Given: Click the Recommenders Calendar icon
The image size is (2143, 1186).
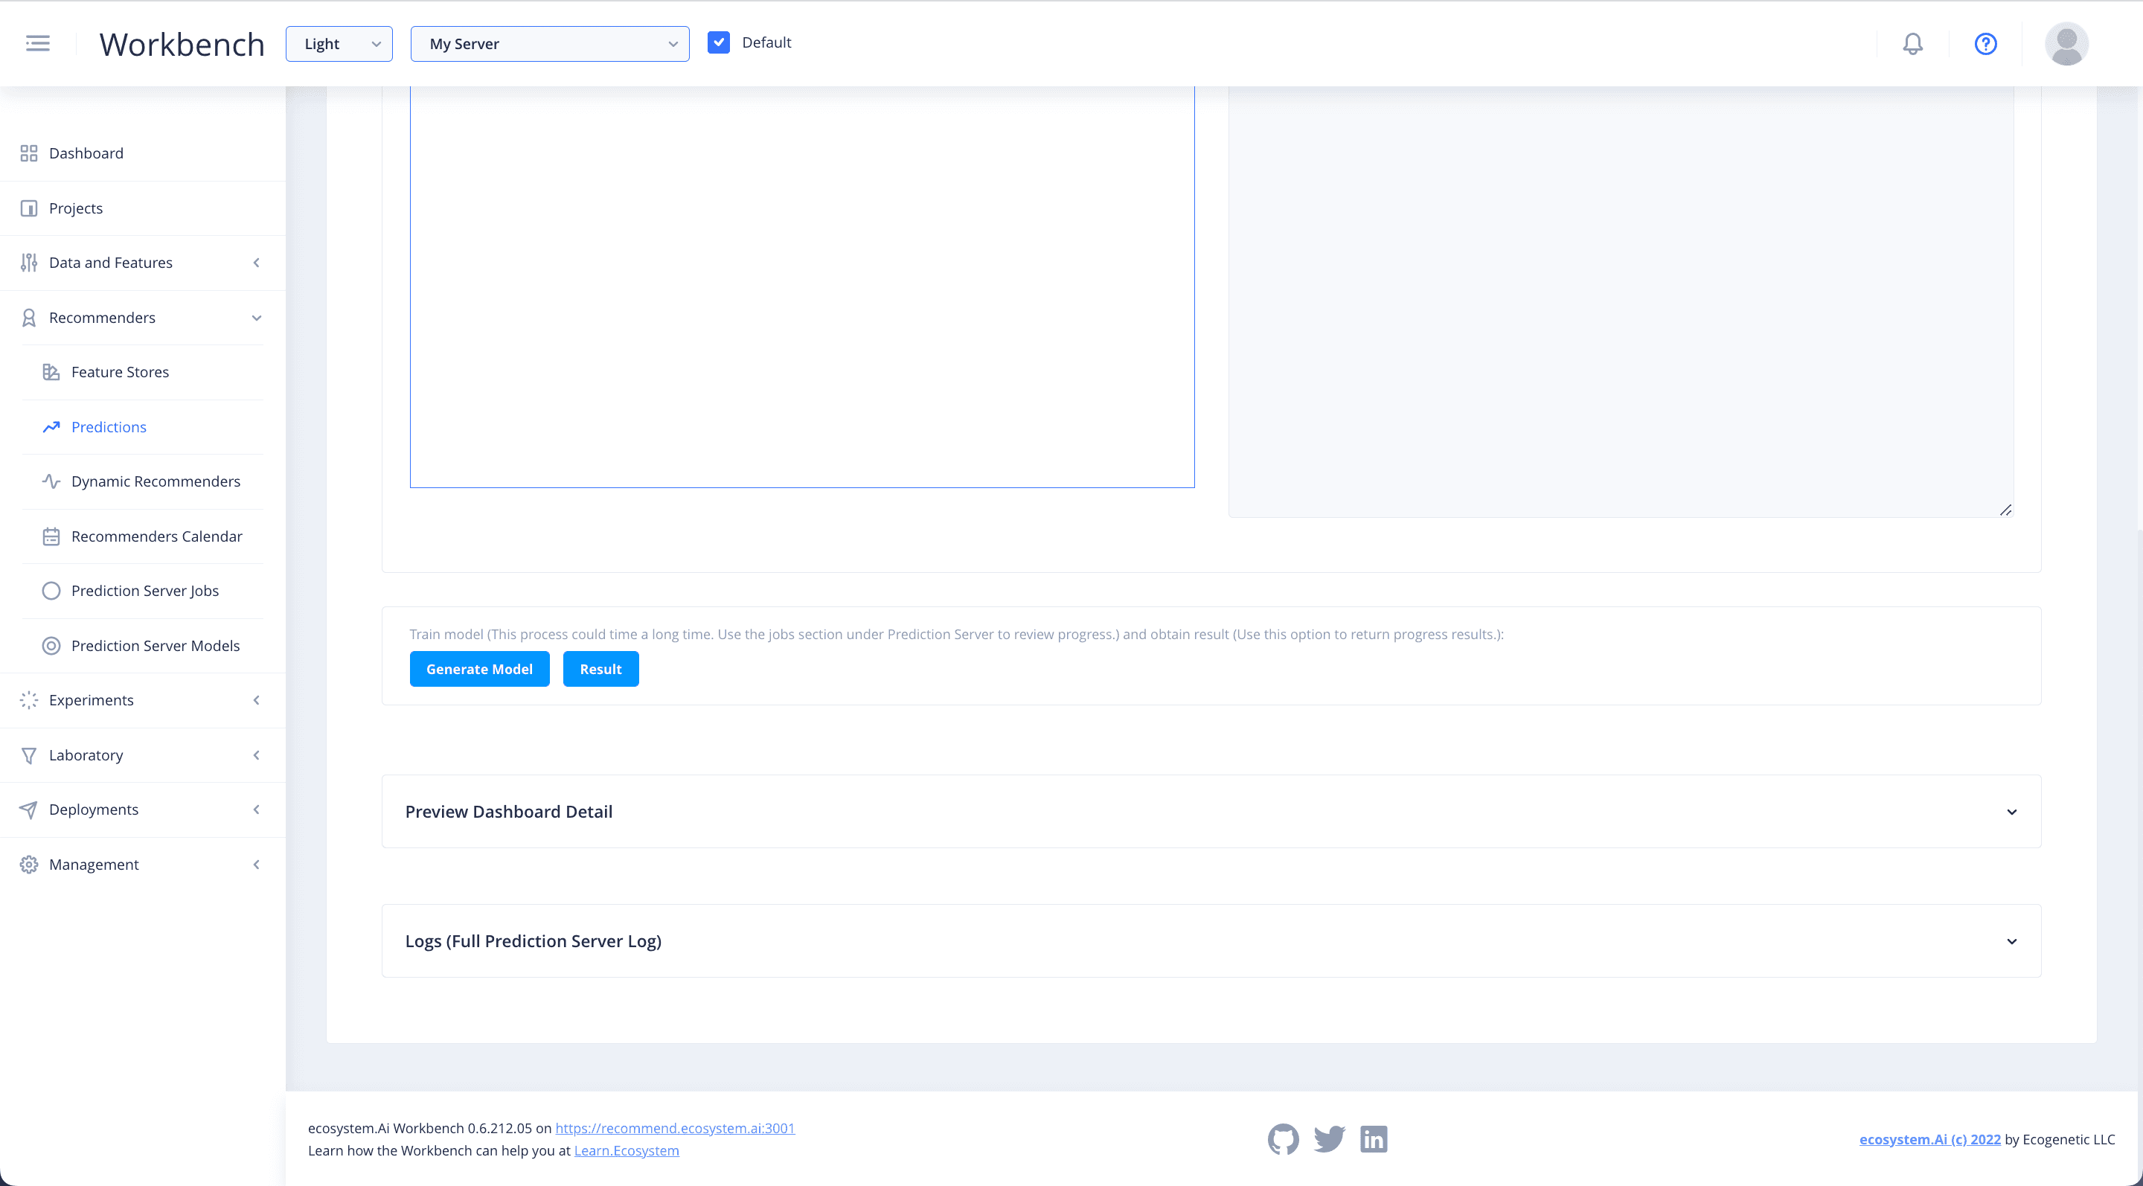Looking at the screenshot, I should 51,534.
